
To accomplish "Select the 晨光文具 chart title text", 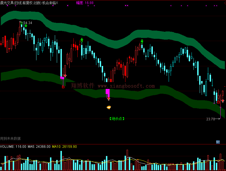I will (21, 3).
